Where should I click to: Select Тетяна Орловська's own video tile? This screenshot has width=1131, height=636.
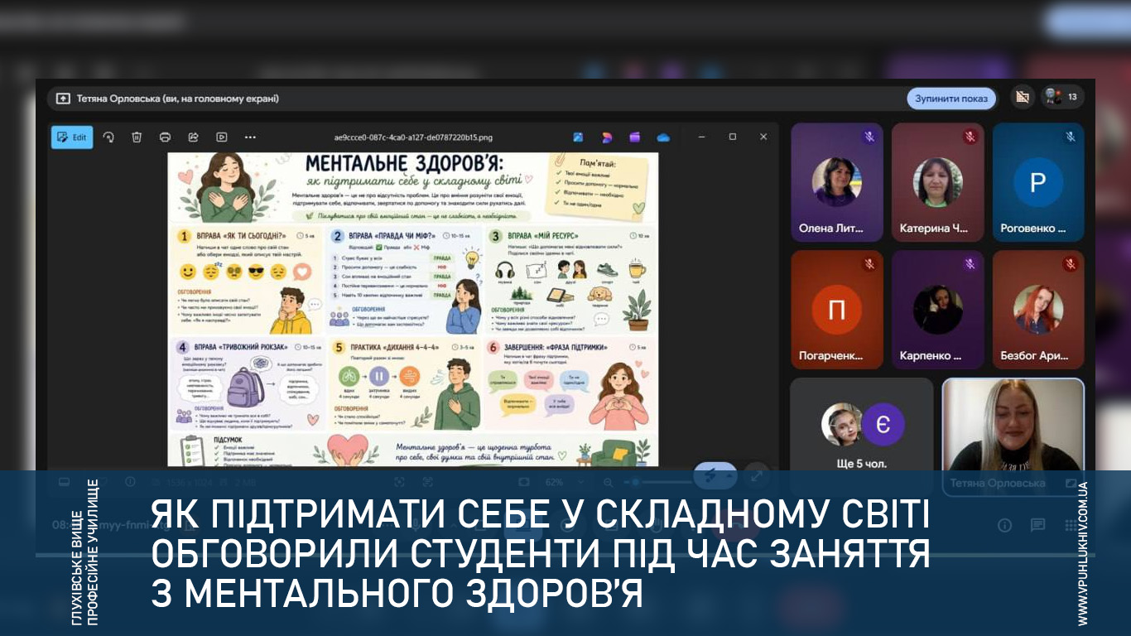(x=1013, y=436)
